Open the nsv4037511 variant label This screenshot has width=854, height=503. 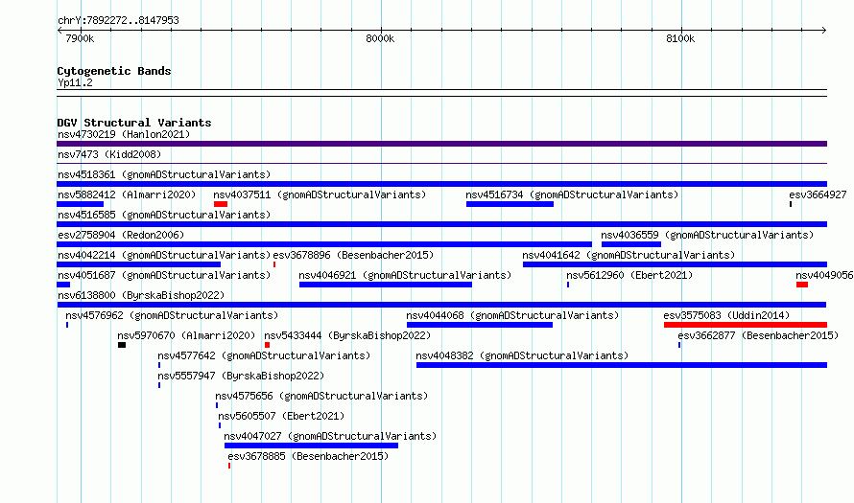(x=320, y=194)
